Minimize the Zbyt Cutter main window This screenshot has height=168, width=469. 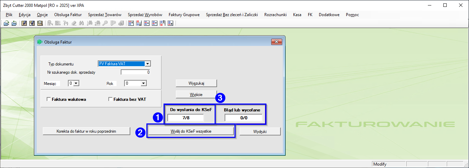click(429, 5)
